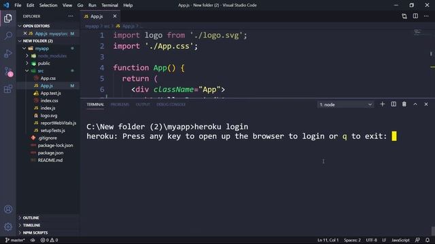This screenshot has height=244, width=435.
Task: Collapse the src folder
Action: (x=27, y=70)
